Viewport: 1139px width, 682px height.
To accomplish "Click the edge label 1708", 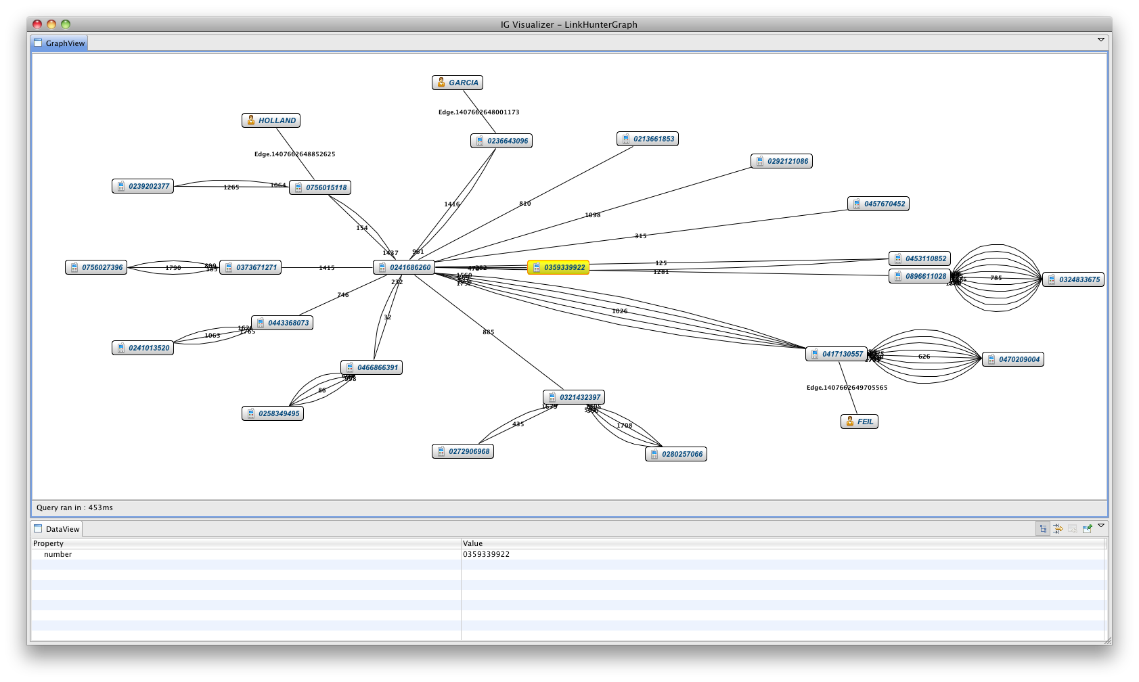I will tap(625, 426).
